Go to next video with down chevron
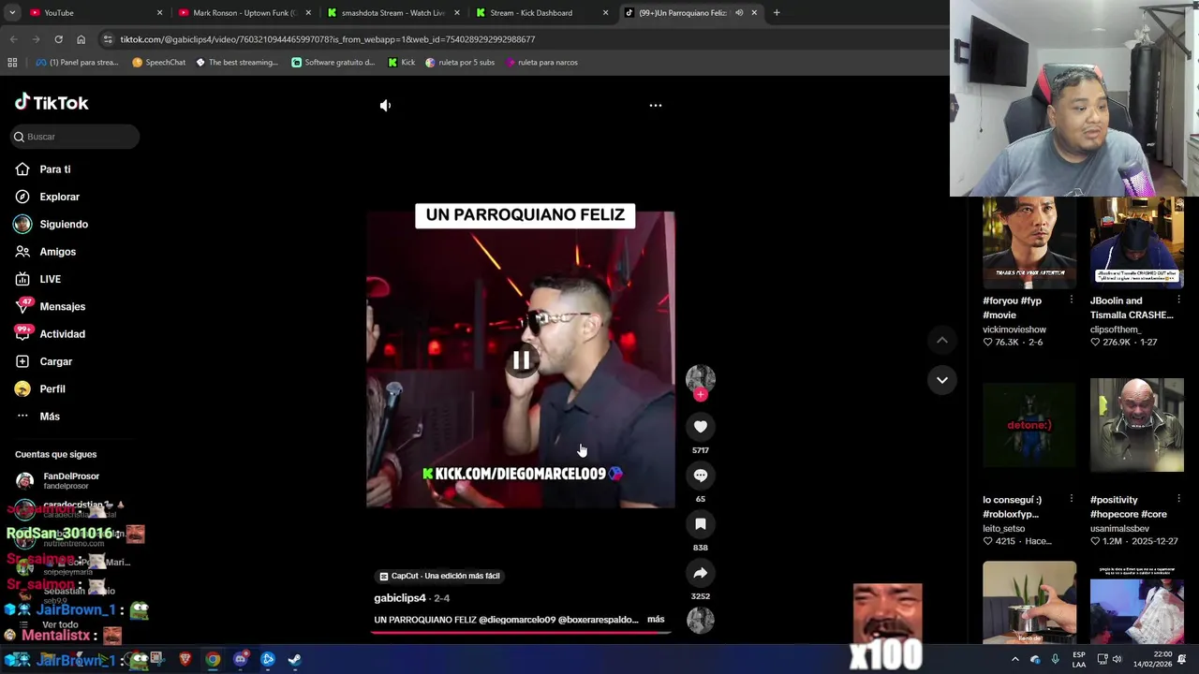The image size is (1199, 674). (941, 380)
